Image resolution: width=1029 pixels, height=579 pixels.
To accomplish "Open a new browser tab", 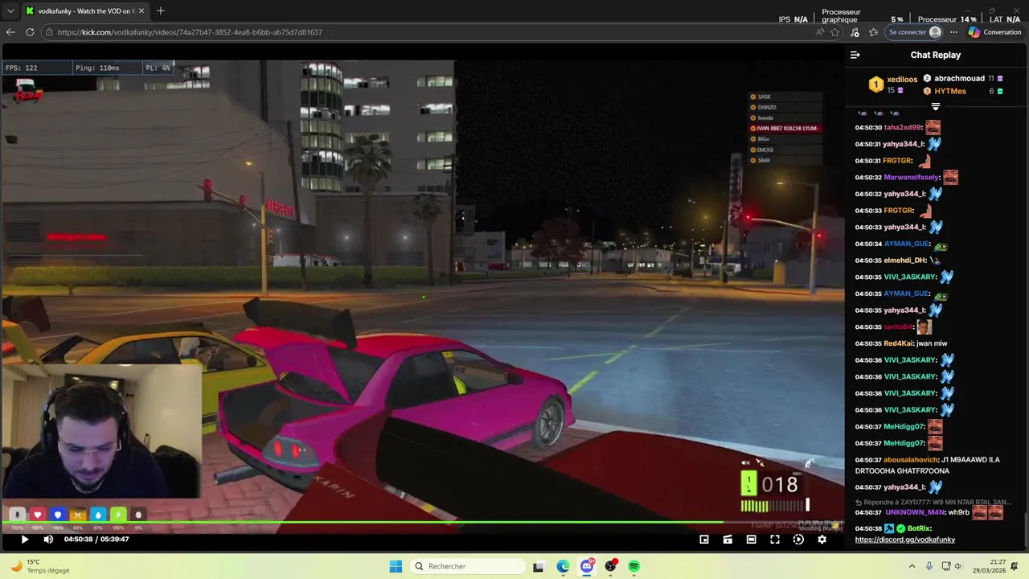I will pos(161,11).
